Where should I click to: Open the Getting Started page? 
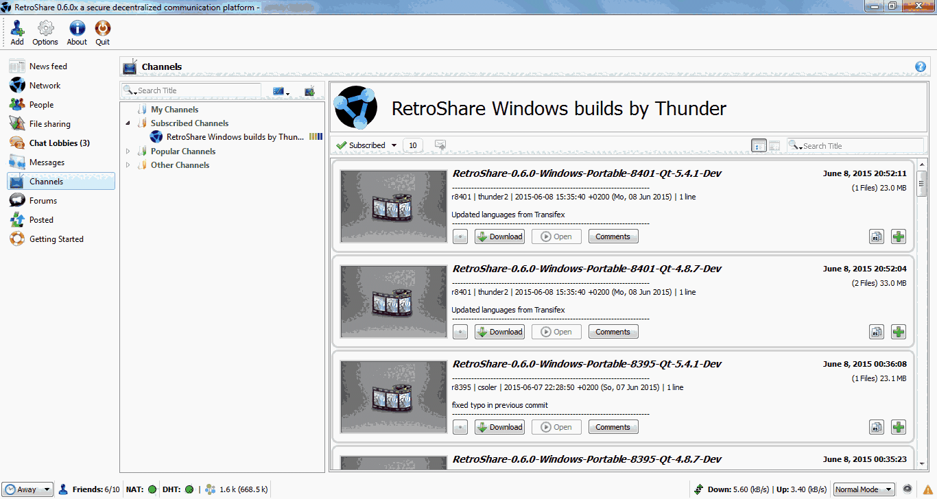point(61,239)
